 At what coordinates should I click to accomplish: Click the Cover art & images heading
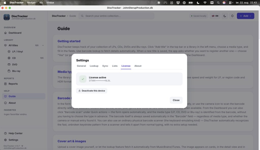pyautogui.click(x=72, y=141)
